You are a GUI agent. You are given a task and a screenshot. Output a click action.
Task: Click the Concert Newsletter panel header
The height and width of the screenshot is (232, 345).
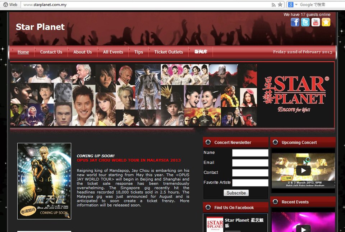(x=236, y=142)
